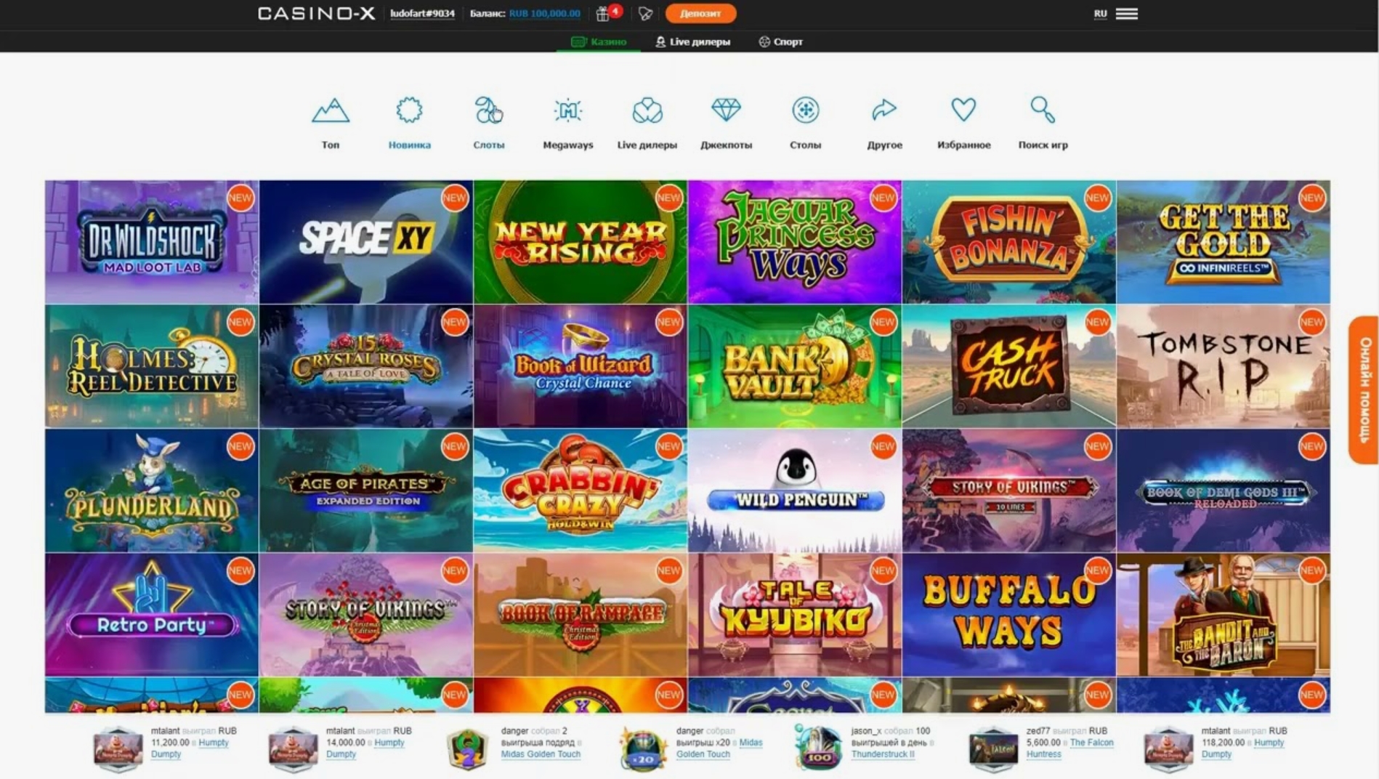1379x779 pixels.
Task: Launch the Buffalo Ways game
Action: (1009, 615)
